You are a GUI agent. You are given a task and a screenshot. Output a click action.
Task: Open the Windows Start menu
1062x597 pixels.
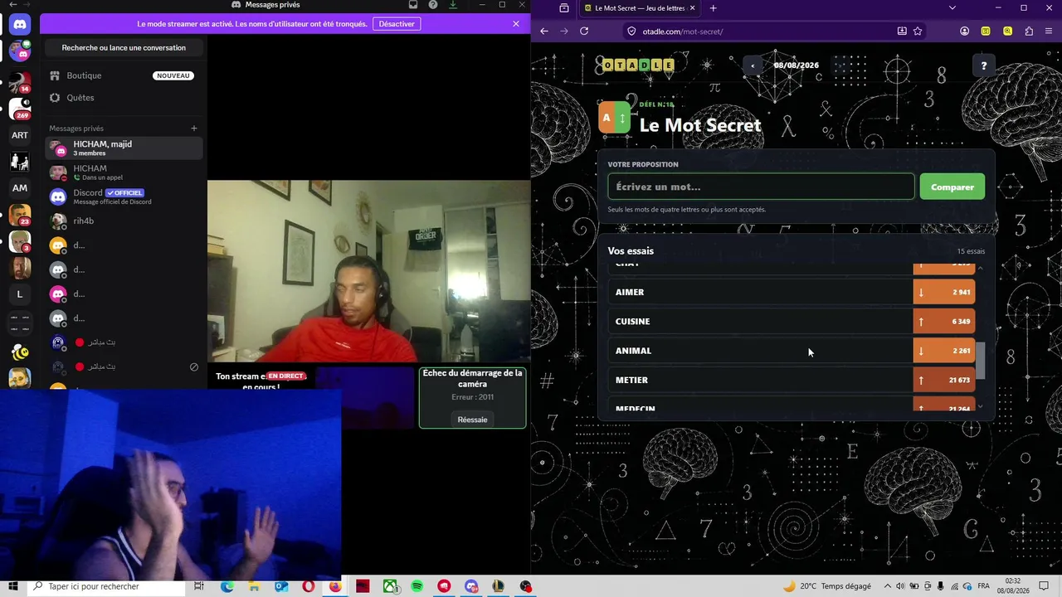point(13,586)
